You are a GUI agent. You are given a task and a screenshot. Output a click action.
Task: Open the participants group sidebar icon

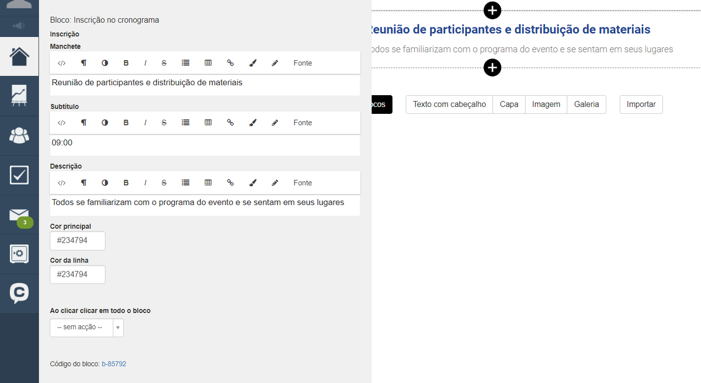coord(19,135)
